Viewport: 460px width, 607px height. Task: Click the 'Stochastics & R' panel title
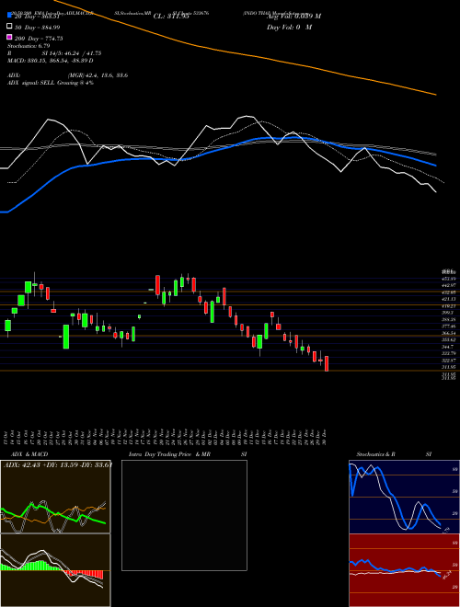[375, 454]
